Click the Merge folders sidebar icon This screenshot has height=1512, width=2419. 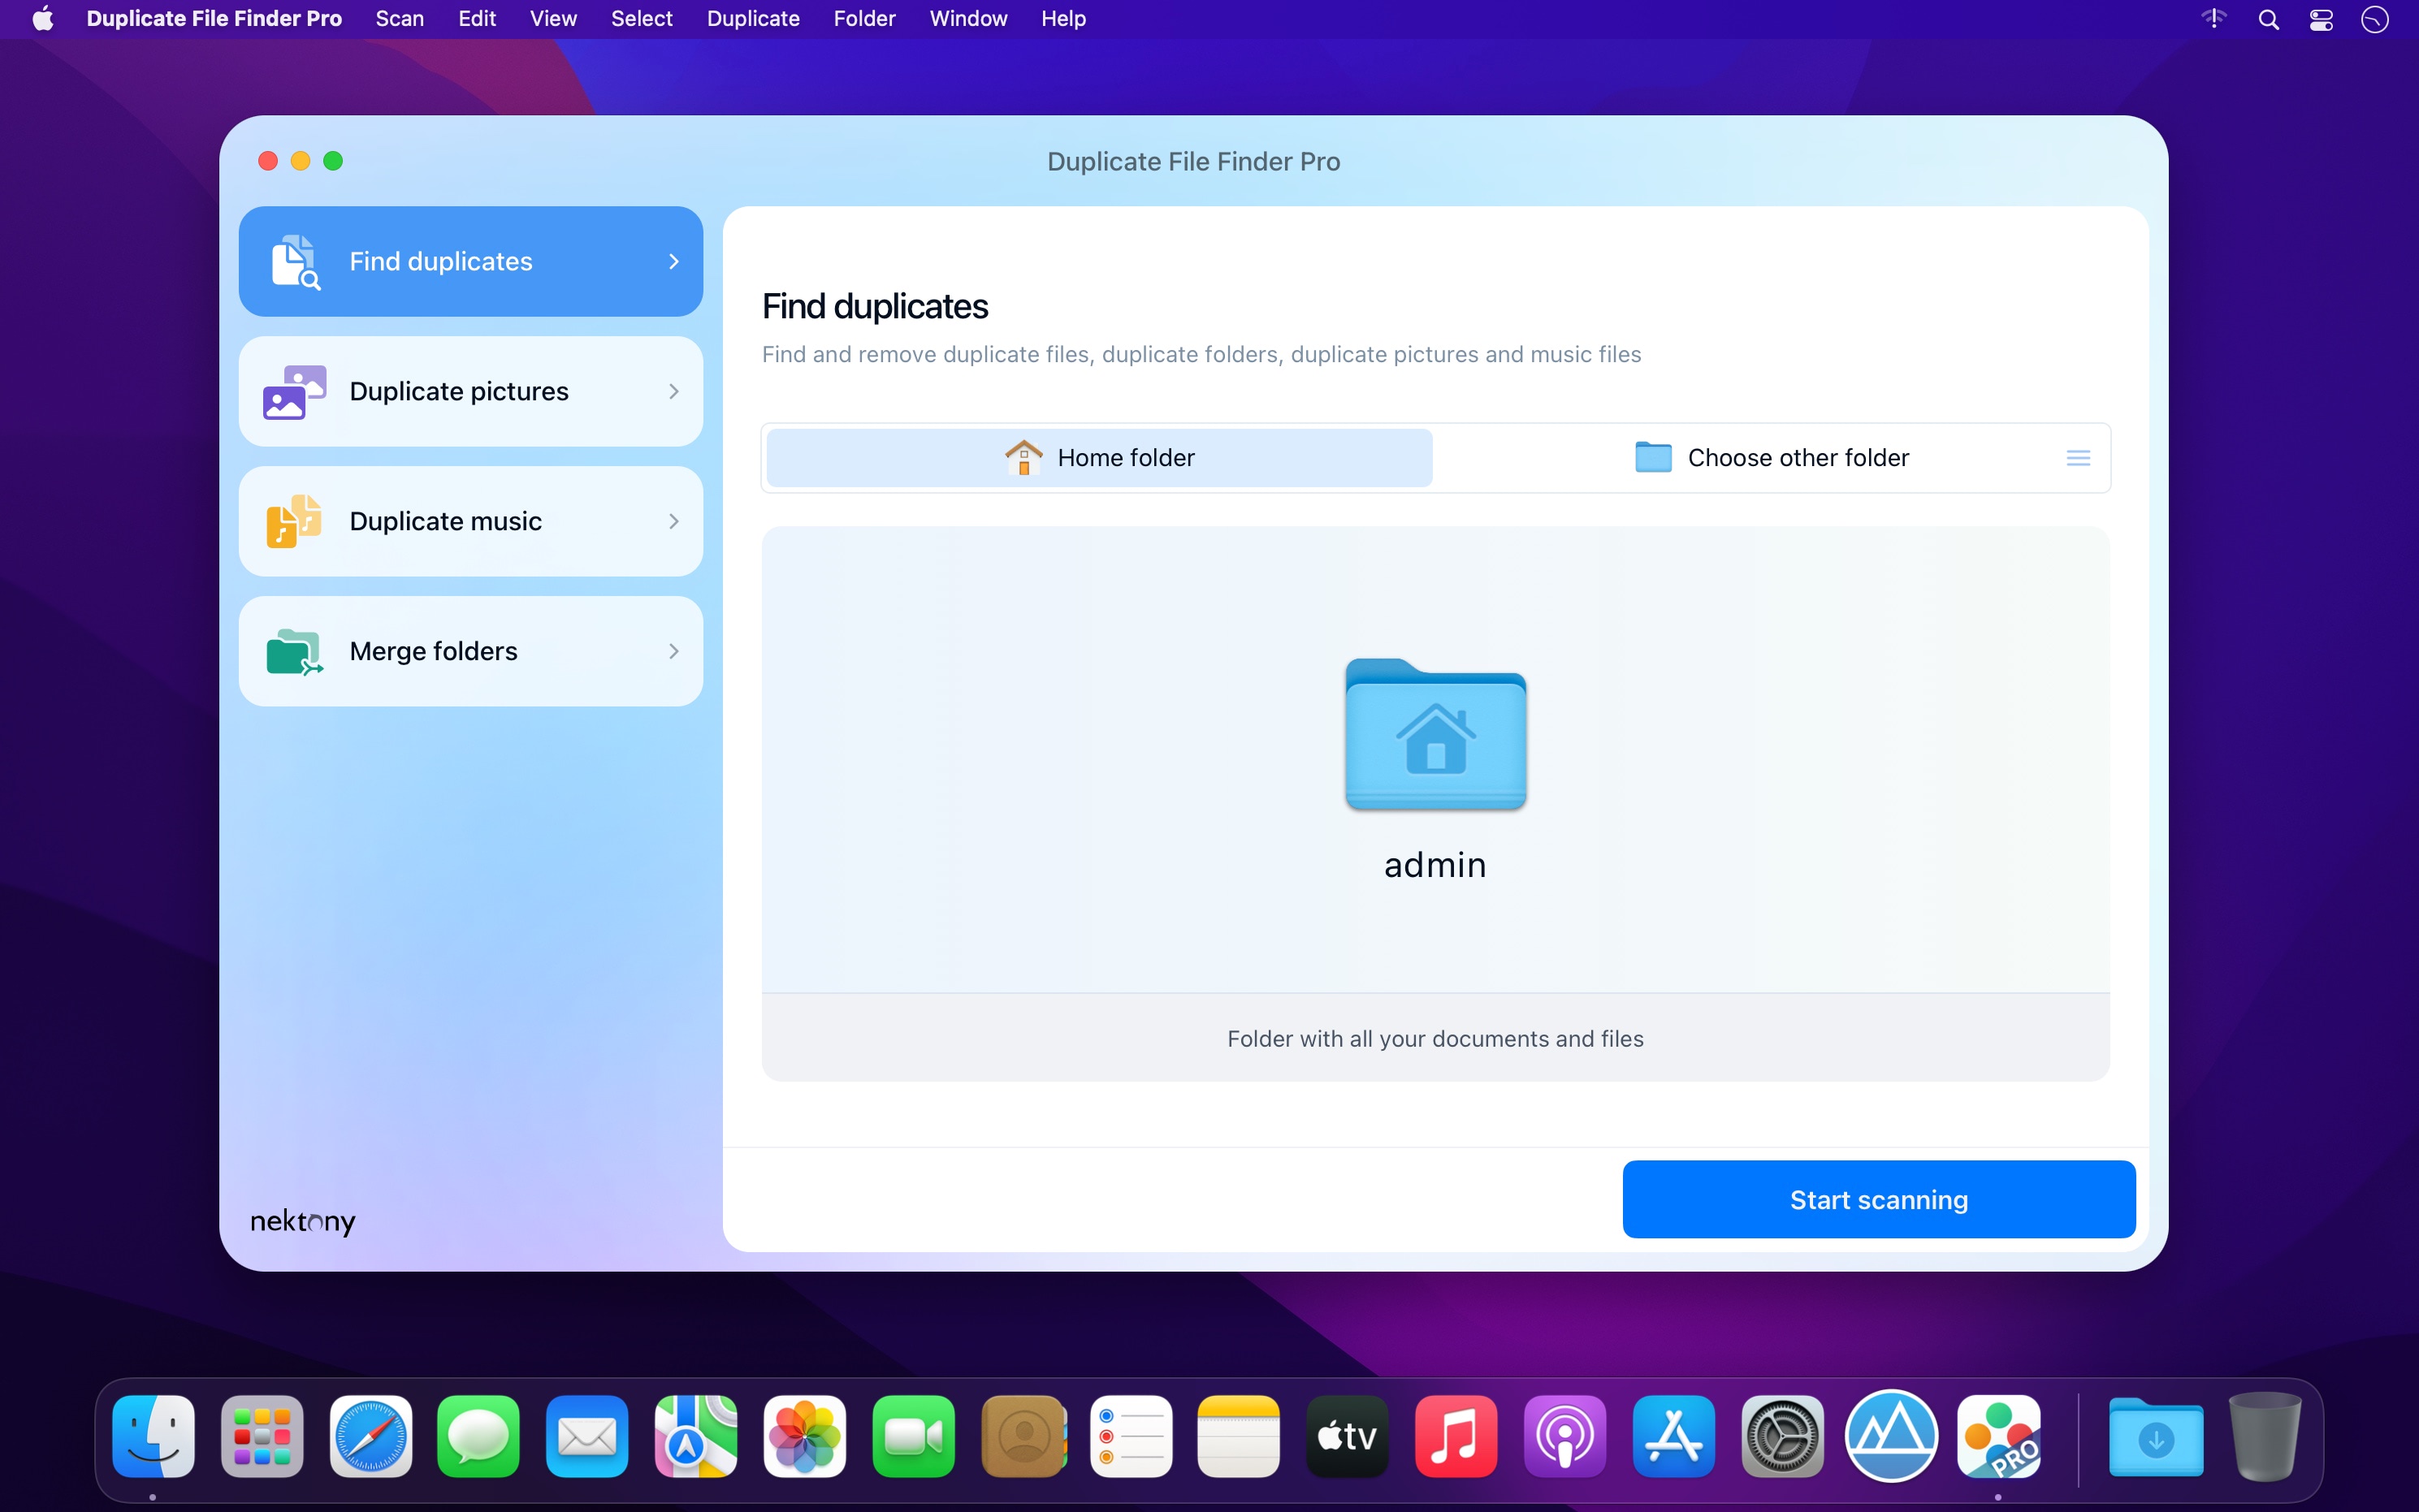point(294,651)
